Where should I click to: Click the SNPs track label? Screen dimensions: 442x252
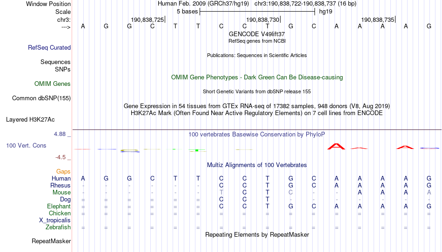(63, 69)
